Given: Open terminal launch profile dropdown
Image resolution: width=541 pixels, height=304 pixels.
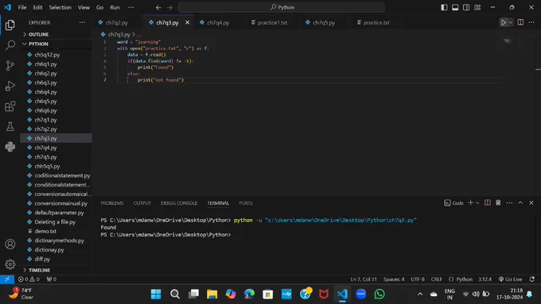Looking at the screenshot, I should pos(478,202).
